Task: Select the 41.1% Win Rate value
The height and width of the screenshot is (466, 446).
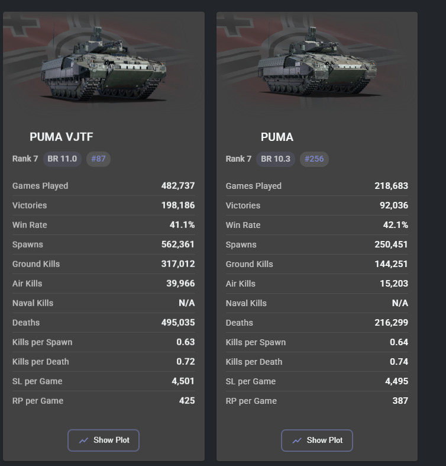Action: click(182, 225)
